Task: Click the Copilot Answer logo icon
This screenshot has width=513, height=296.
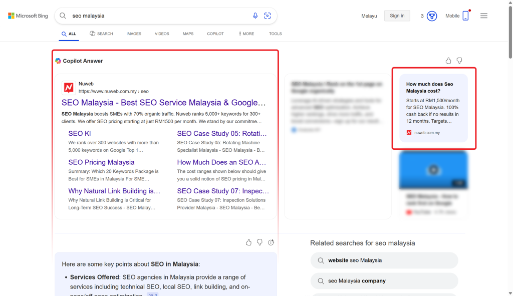Action: [58, 61]
